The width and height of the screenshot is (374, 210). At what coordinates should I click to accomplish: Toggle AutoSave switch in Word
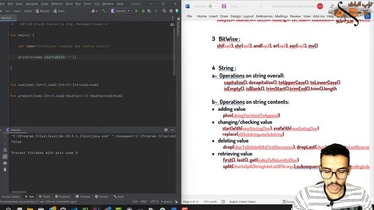pyautogui.click(x=213, y=6)
